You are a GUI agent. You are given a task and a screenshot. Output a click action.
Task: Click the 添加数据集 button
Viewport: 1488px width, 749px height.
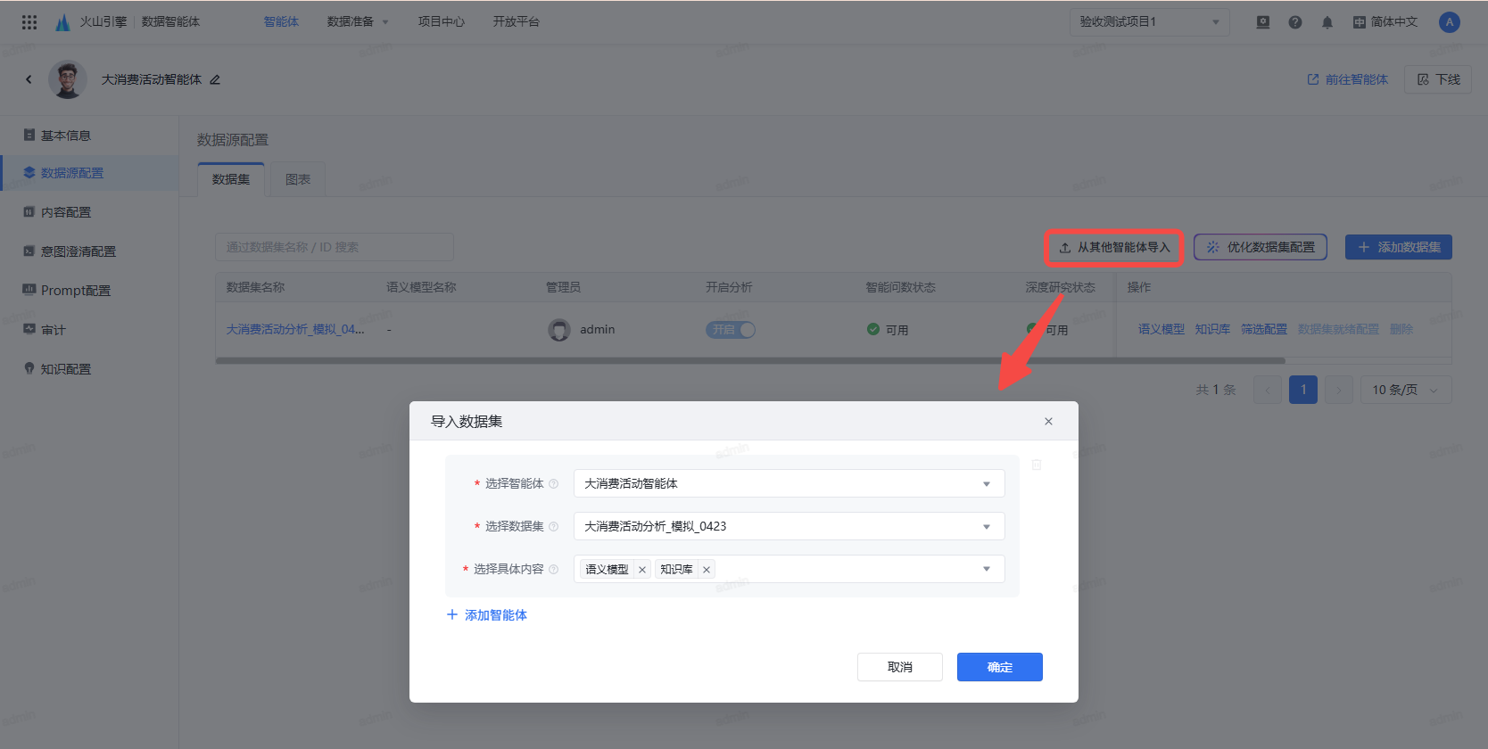coord(1399,247)
